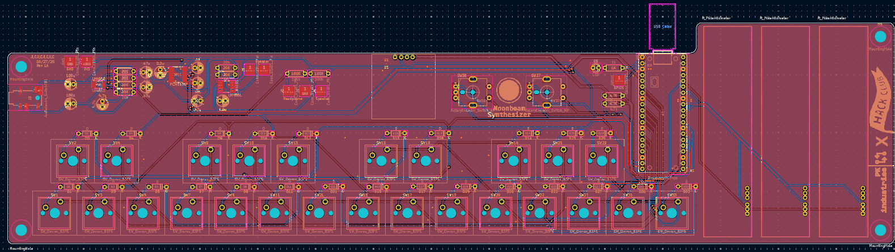Screen dimensions: 895x252
Task: Click the JLCJLCJLCJLC order marker text
Action: click(43, 57)
